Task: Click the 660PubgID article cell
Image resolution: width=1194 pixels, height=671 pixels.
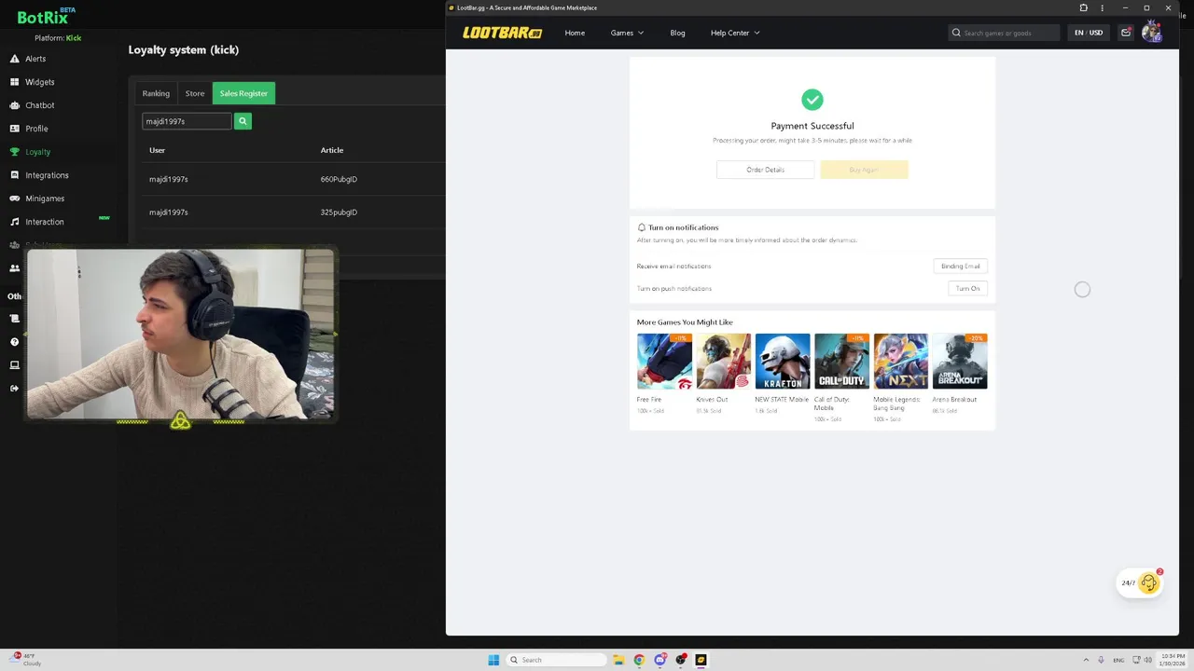Action: [339, 179]
